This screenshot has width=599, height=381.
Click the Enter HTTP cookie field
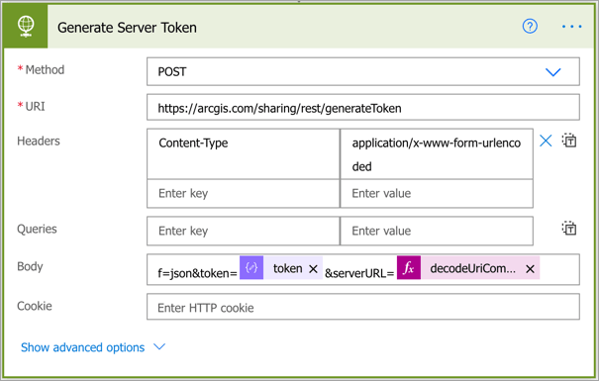(x=363, y=307)
